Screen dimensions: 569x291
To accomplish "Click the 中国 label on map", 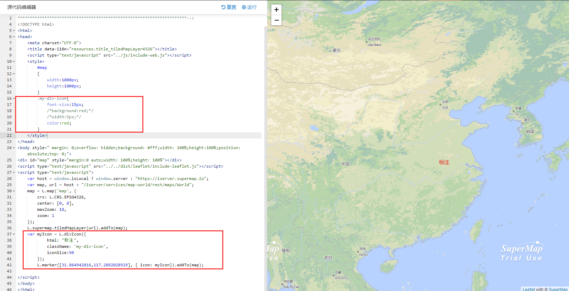I will (345, 164).
